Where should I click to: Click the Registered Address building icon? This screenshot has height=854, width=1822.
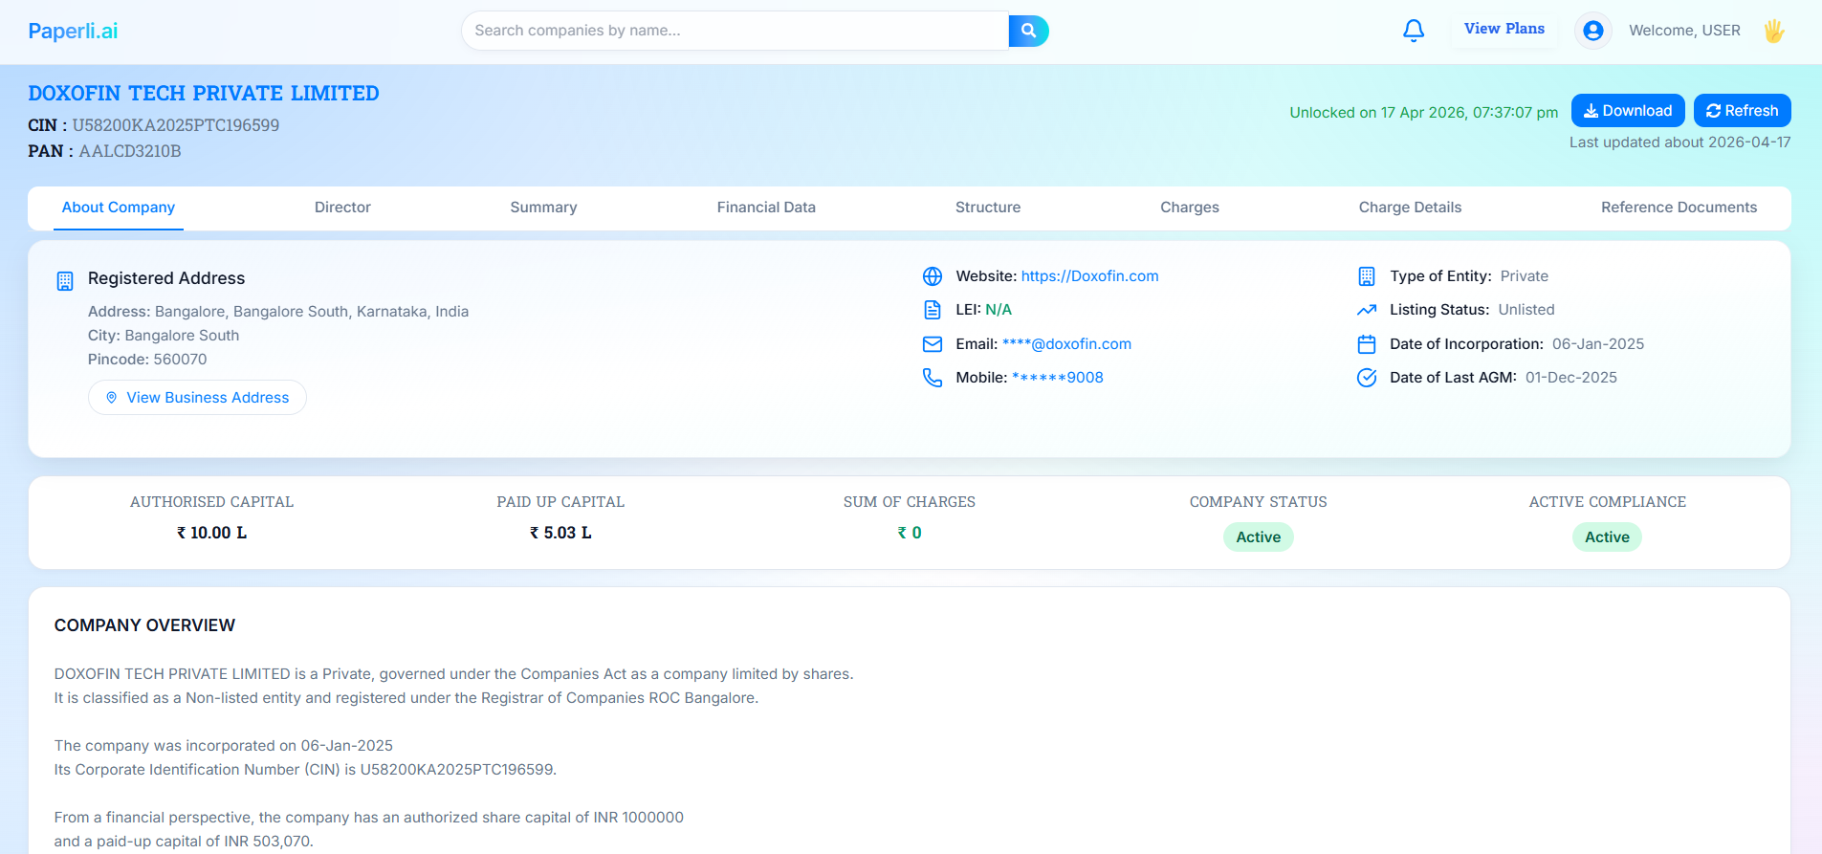[x=65, y=280]
